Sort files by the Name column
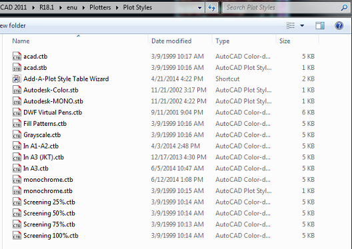 (21, 41)
